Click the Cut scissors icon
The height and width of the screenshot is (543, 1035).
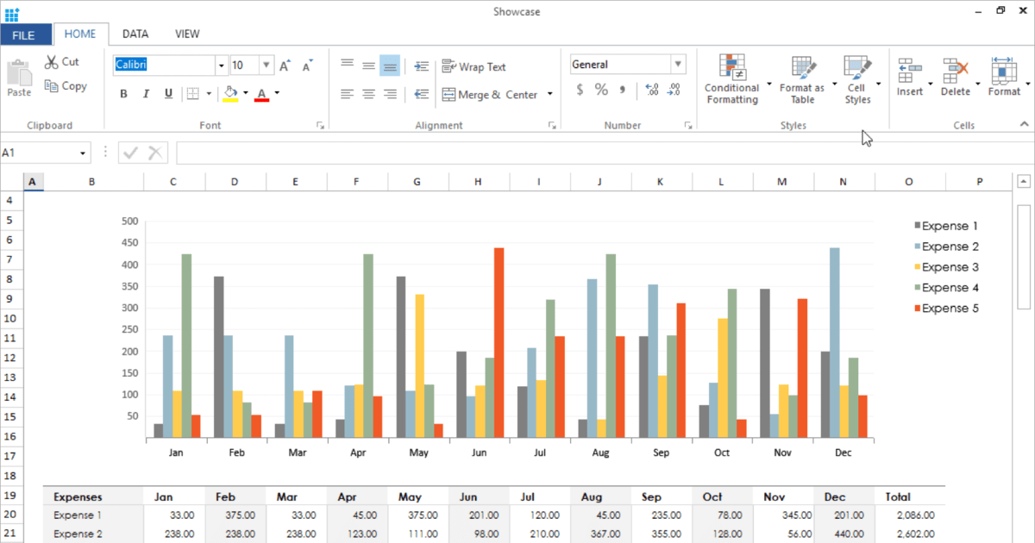pos(52,62)
